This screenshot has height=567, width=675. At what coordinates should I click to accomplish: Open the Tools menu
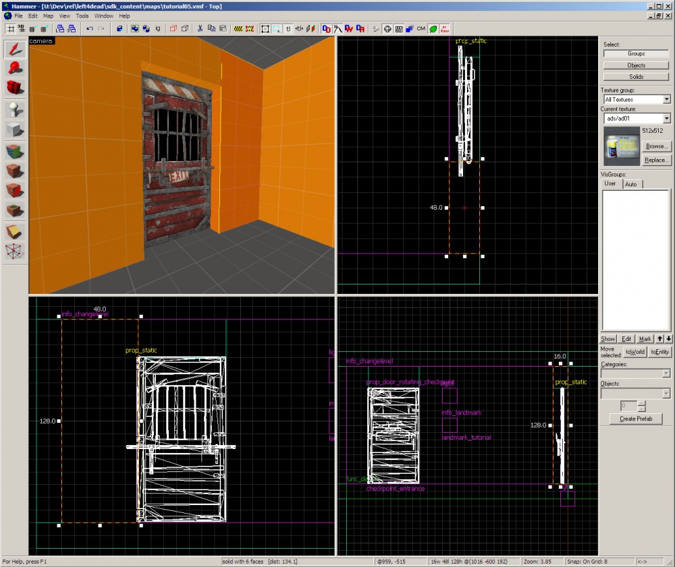coord(82,16)
